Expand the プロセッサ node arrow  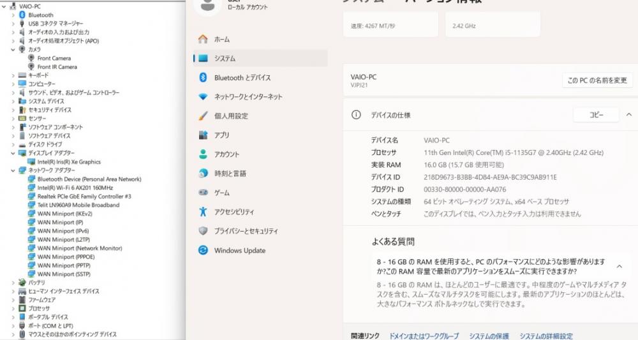click(13, 309)
